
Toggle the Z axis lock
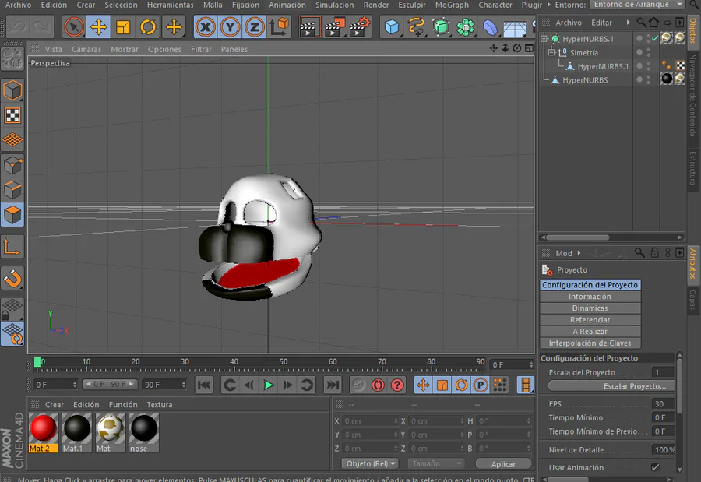255,28
